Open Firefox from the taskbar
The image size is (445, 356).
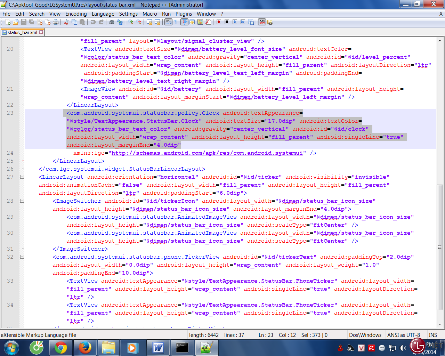pyautogui.click(x=85, y=348)
